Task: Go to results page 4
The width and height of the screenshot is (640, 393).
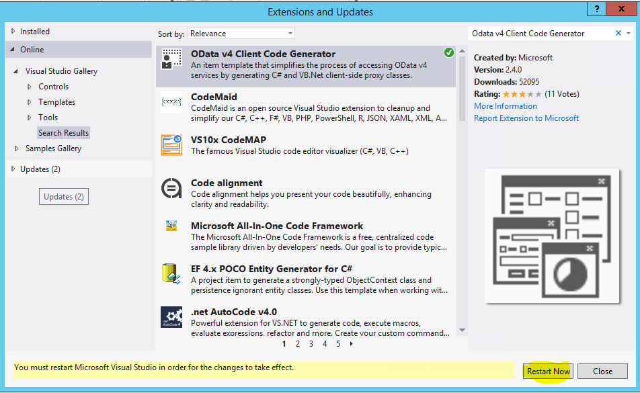Action: 325,344
